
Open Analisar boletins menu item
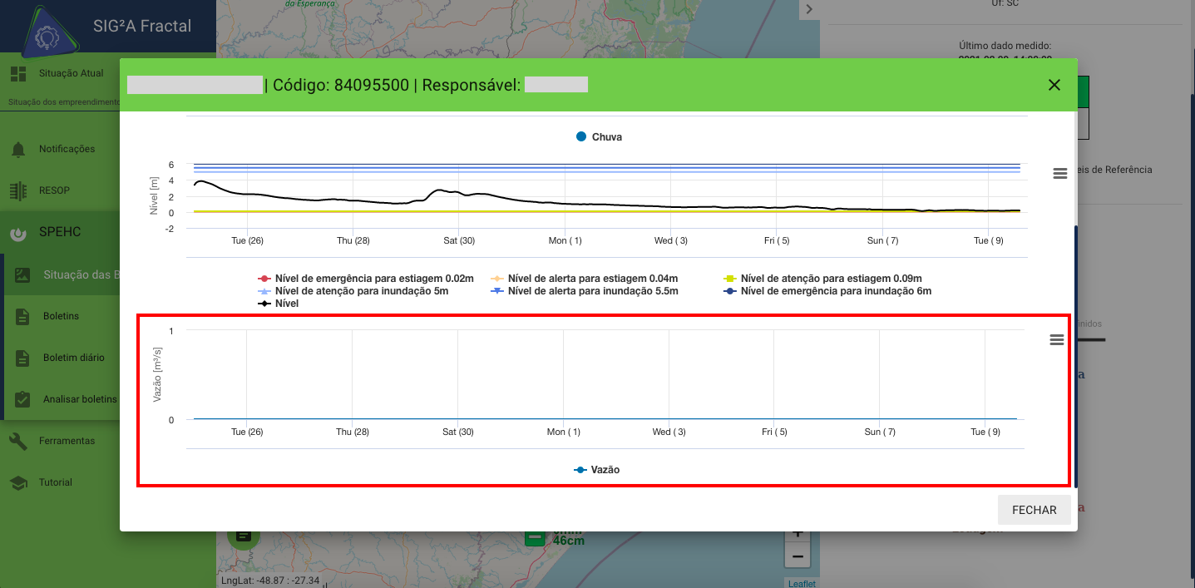pos(80,399)
